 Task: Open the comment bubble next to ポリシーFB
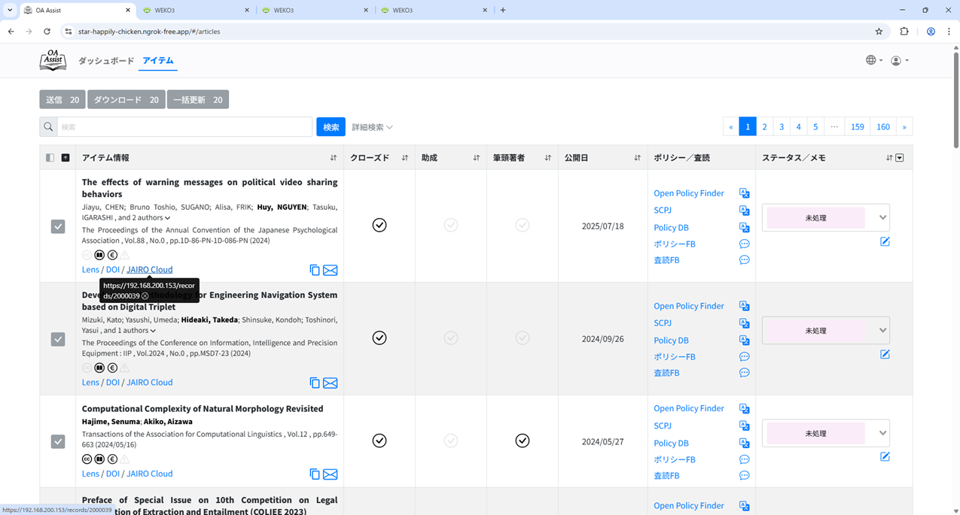[745, 244]
